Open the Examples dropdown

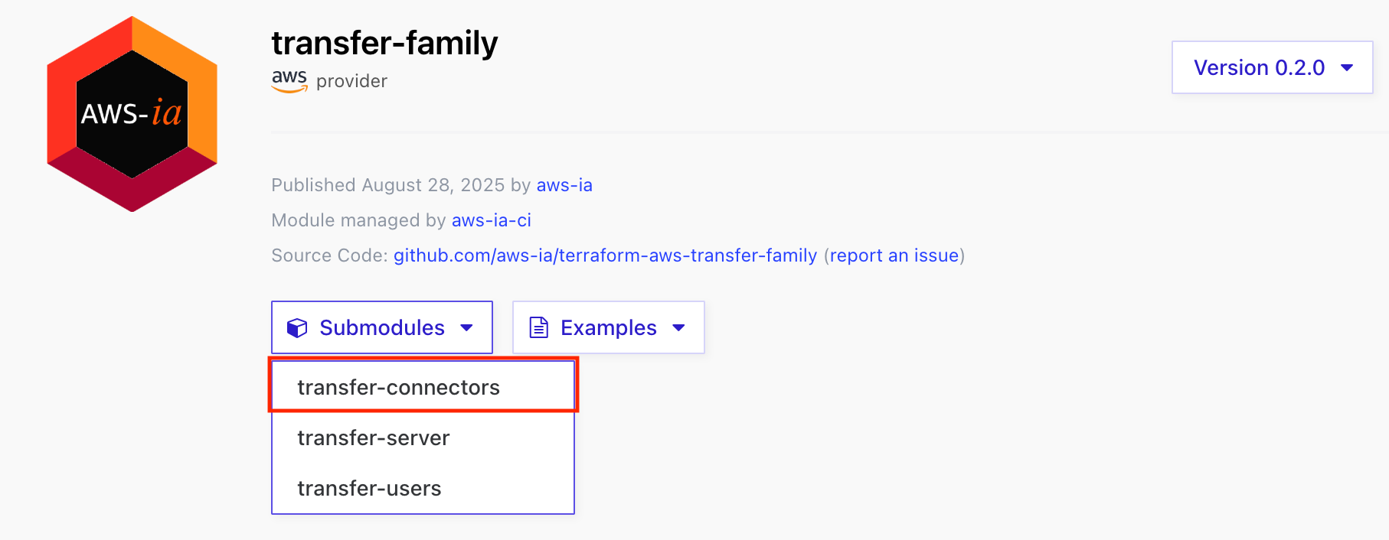click(609, 327)
